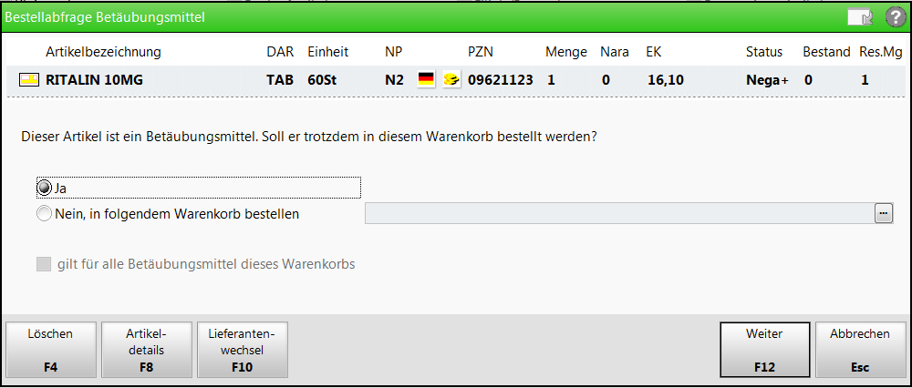912x388 pixels.
Task: Click the DAR column header
Action: (280, 52)
